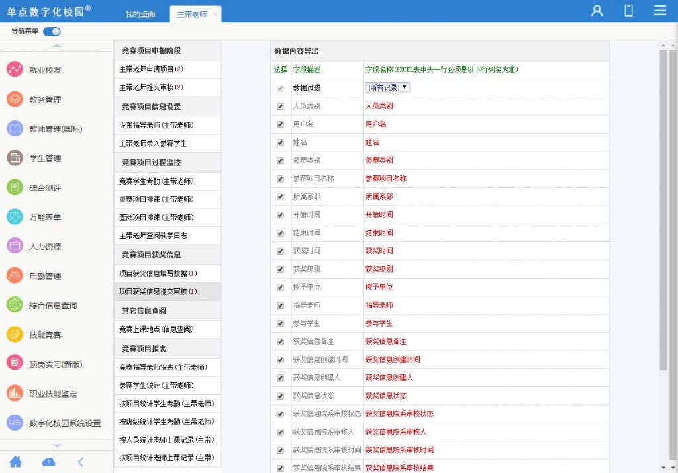Collapse the 竞赛项目过程监控 section header
The height and width of the screenshot is (473, 678).
(x=168, y=163)
